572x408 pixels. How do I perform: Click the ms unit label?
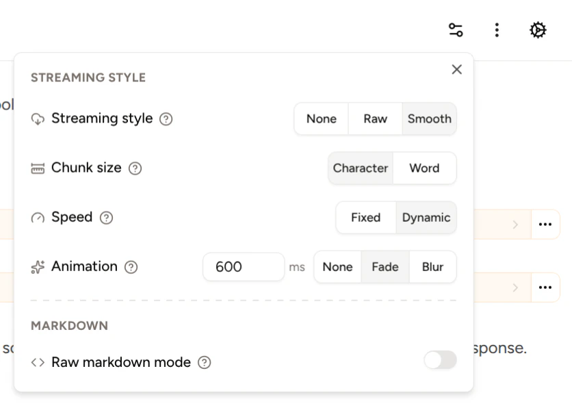click(x=297, y=267)
